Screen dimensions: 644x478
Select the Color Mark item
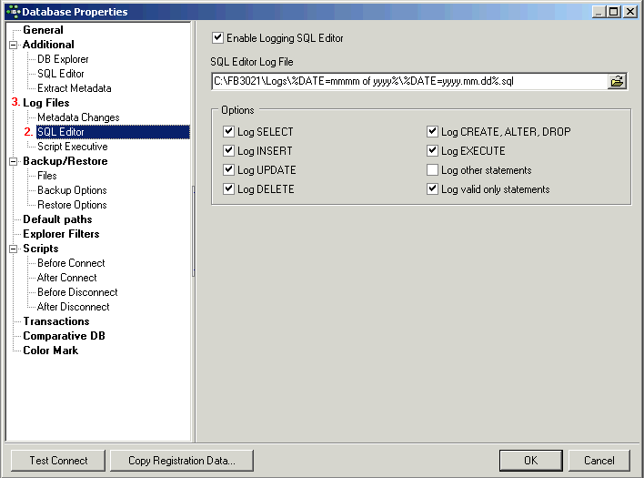pyautogui.click(x=51, y=351)
